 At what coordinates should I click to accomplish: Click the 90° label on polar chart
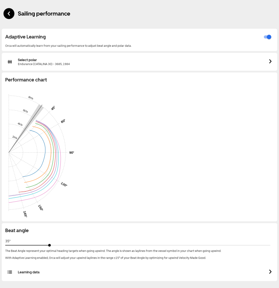tap(72, 153)
